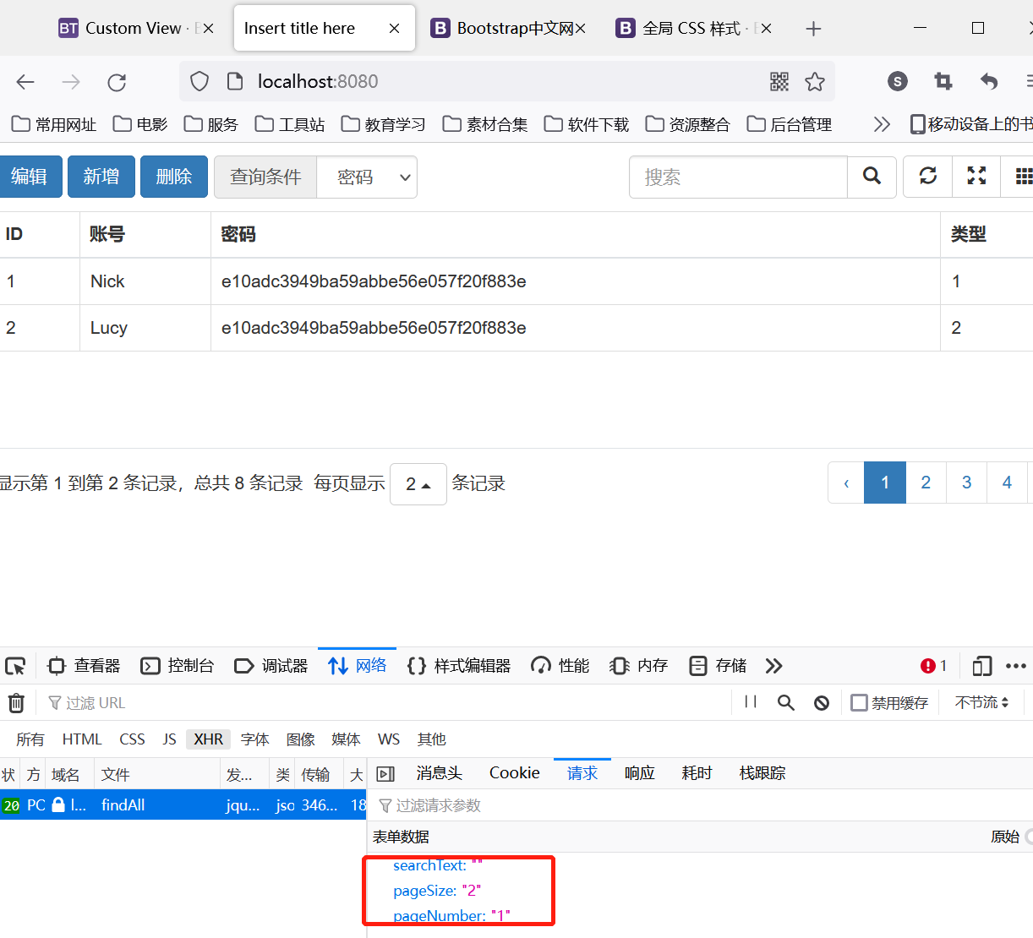This screenshot has width=1033, height=938.
Task: Click the 编辑 edit button
Action: tap(30, 177)
